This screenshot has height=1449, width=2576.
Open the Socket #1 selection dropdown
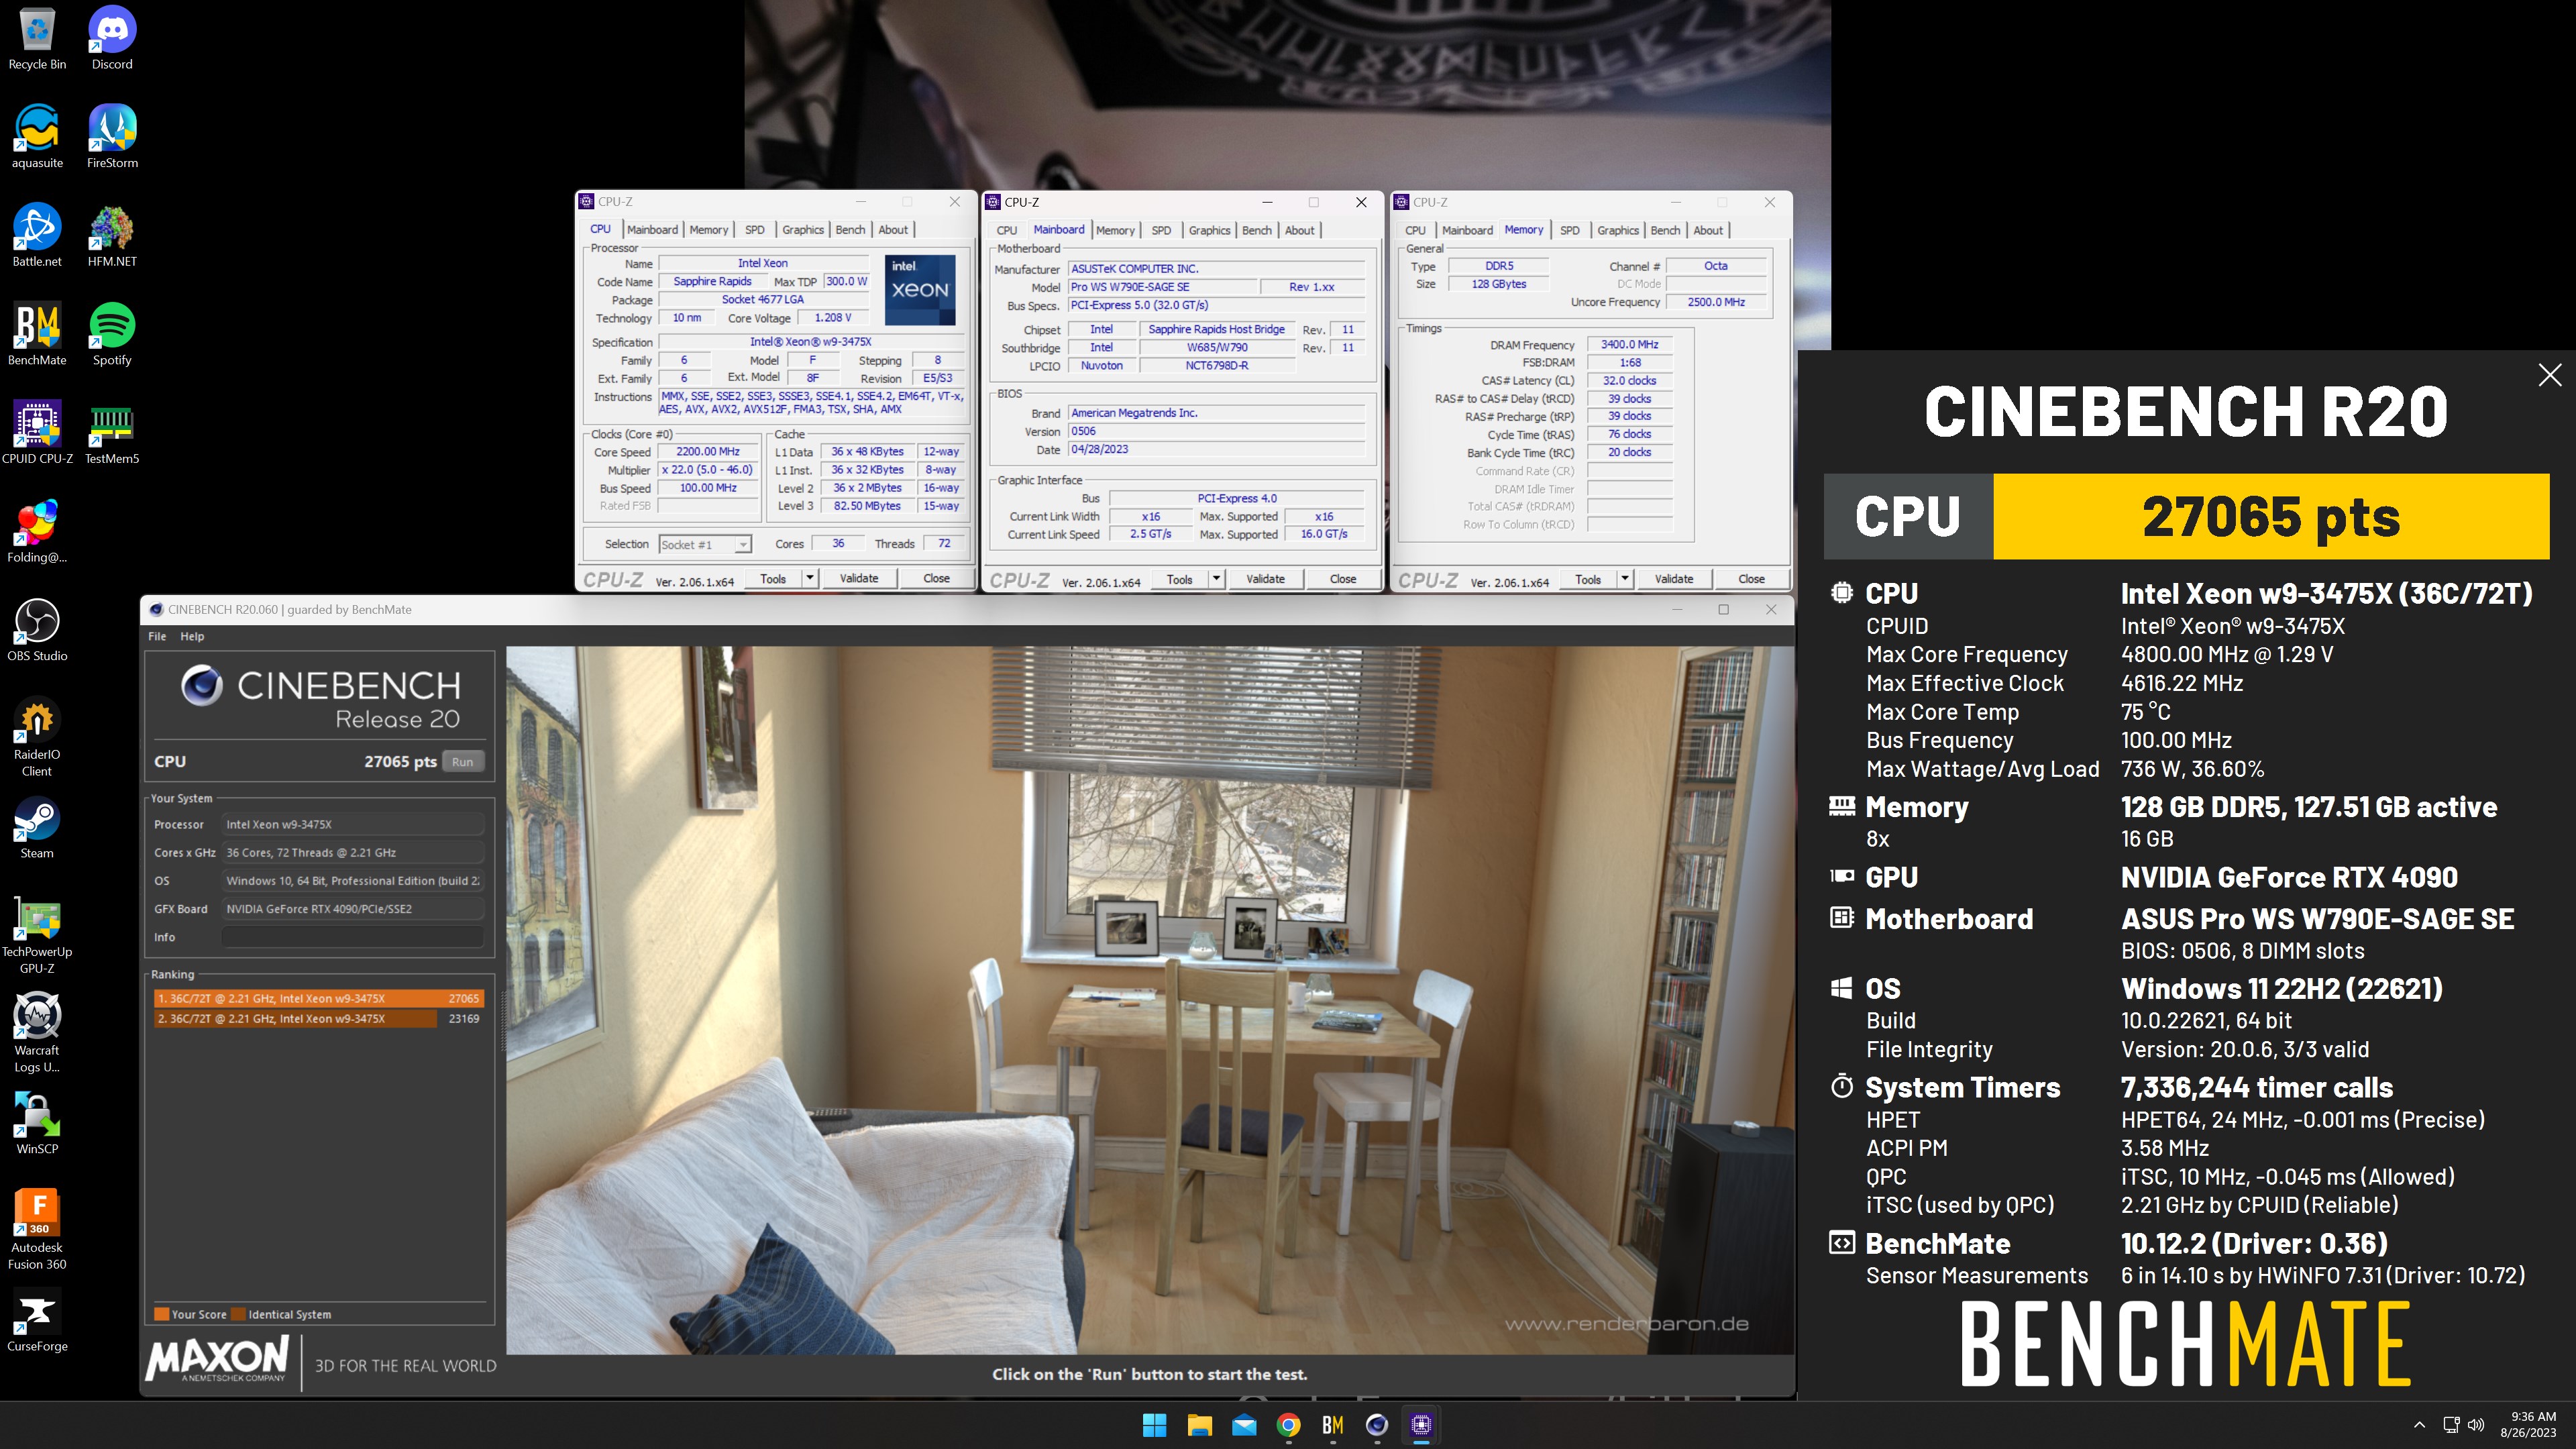(704, 544)
